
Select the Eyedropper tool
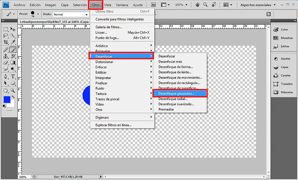click(x=13, y=42)
